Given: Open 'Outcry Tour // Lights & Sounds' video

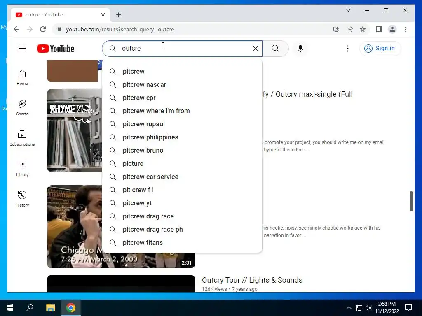Looking at the screenshot, I should tap(252, 280).
